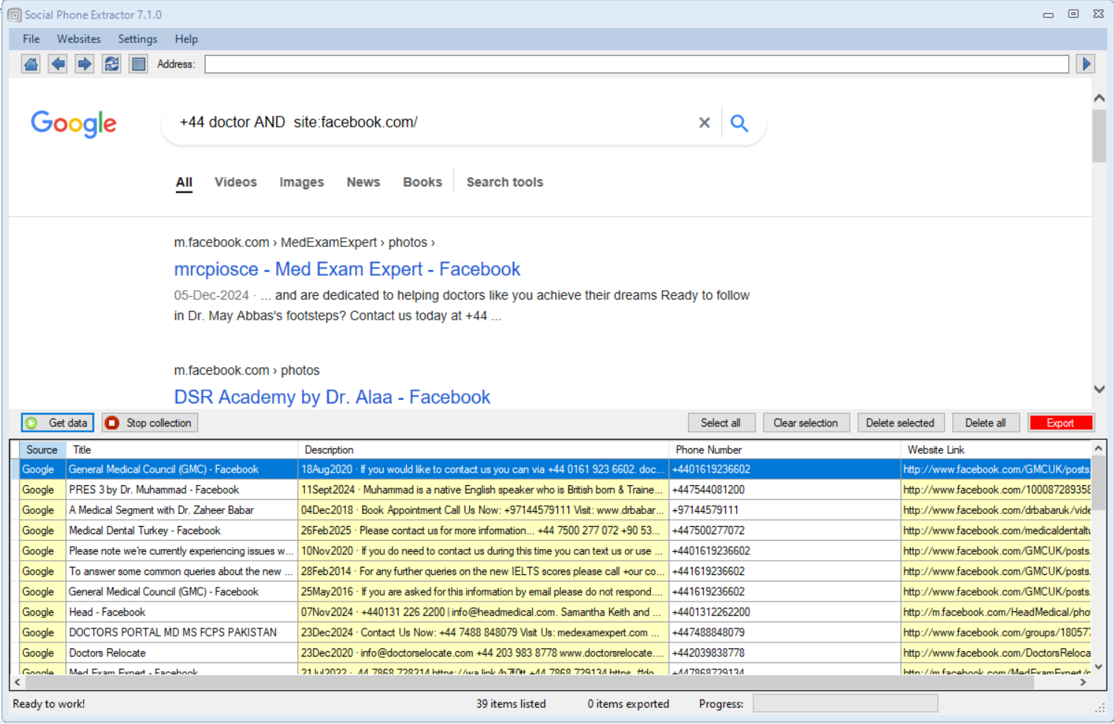This screenshot has width=1114, height=724.
Task: Clear the Google search query with X
Action: click(704, 123)
